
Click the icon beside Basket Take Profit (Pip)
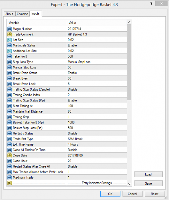tap(10, 122)
